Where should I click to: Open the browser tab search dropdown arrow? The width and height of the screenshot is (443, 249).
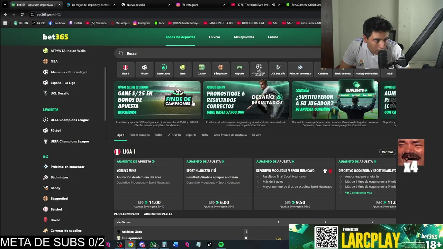point(5,5)
